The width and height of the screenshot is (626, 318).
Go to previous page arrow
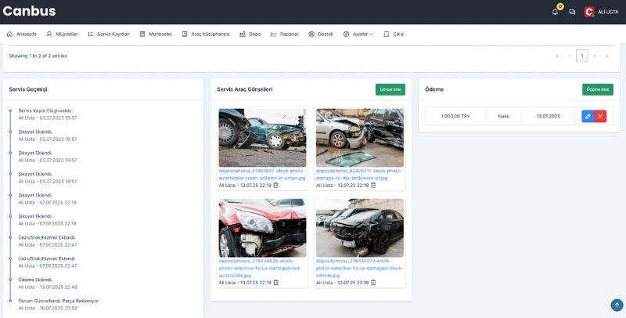coord(570,56)
